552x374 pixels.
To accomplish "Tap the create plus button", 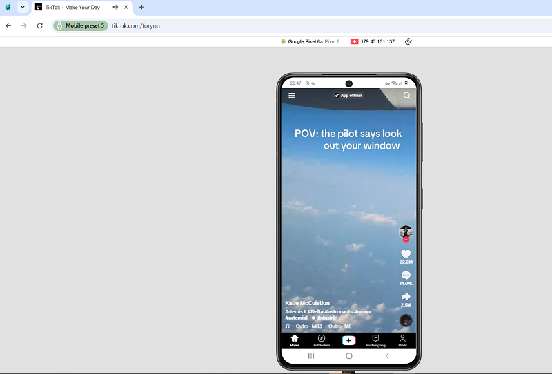I will (x=348, y=340).
